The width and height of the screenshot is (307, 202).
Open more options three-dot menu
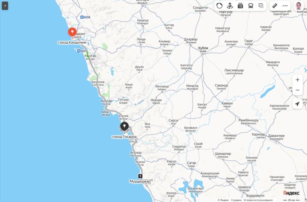coord(285,6)
